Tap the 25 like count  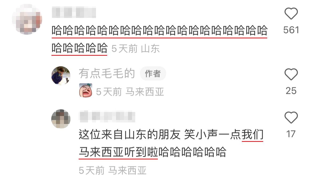tap(291, 91)
